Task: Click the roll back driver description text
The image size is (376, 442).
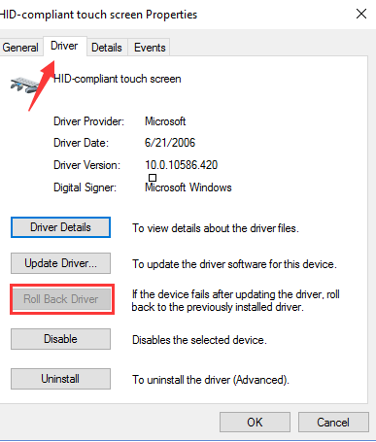Action: tap(235, 300)
